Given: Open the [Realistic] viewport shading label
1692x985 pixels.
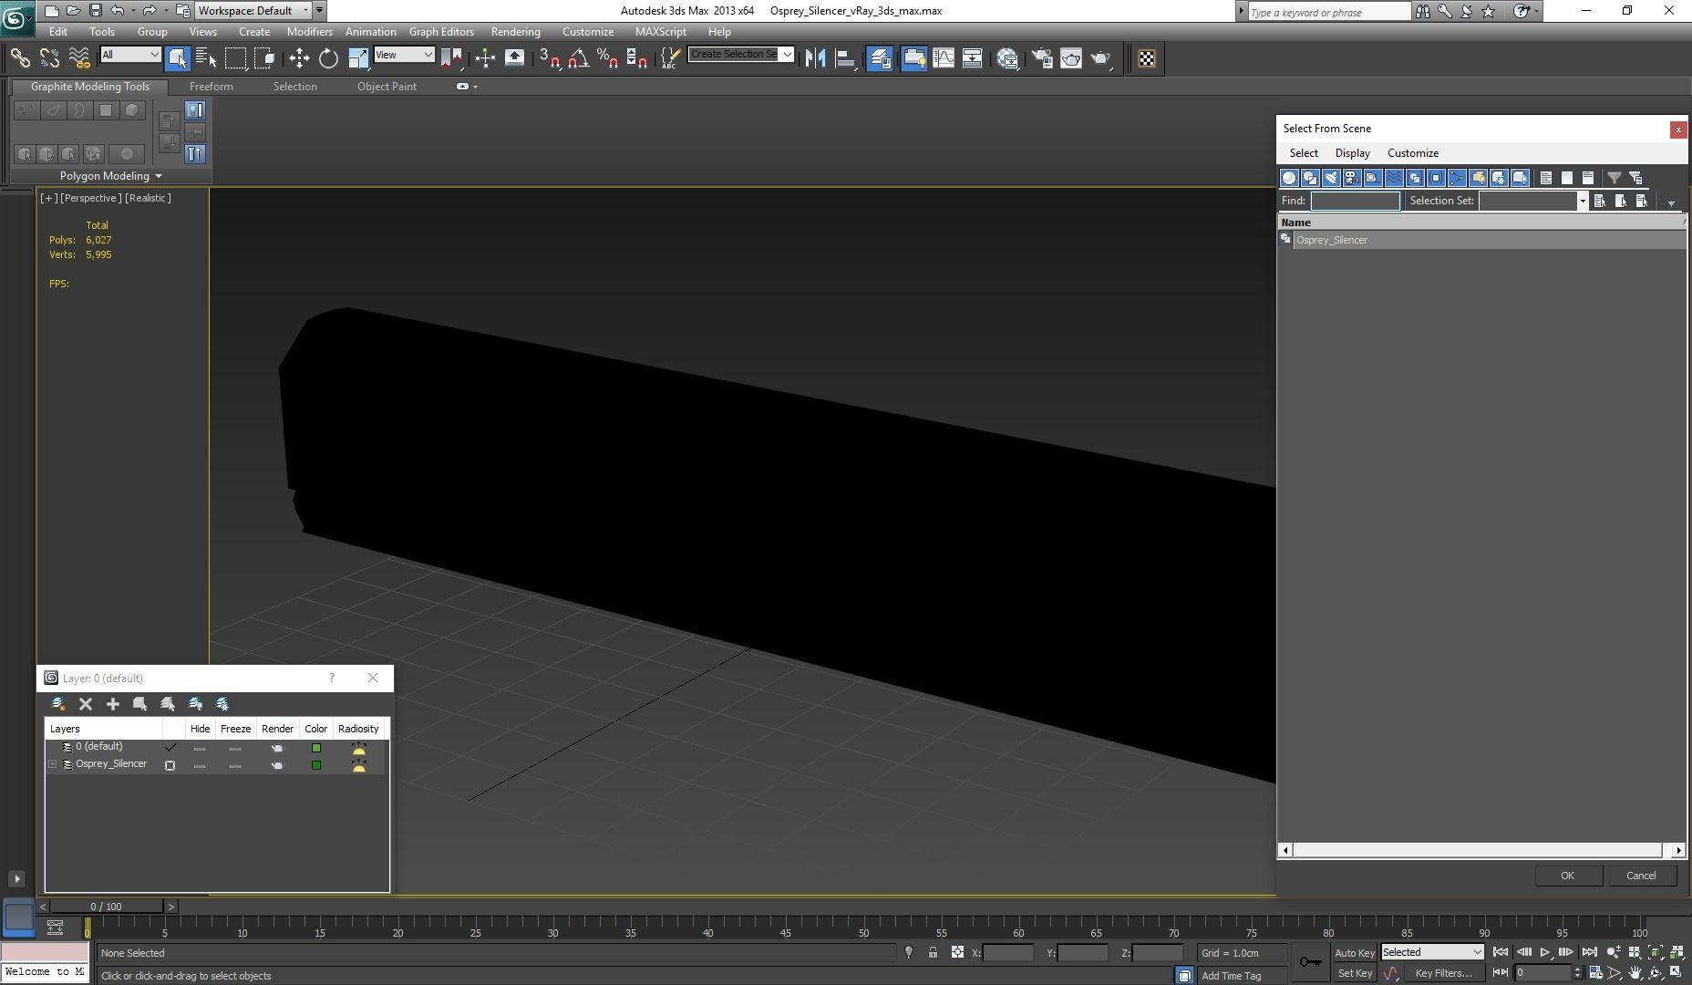Looking at the screenshot, I should pyautogui.click(x=148, y=198).
